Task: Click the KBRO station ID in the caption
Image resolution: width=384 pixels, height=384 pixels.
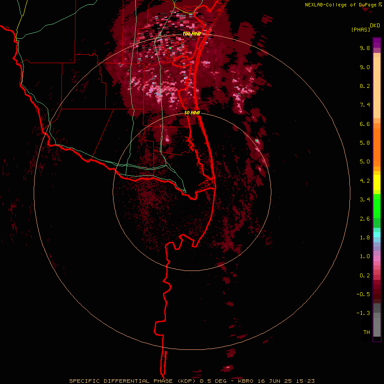Action: point(246,381)
